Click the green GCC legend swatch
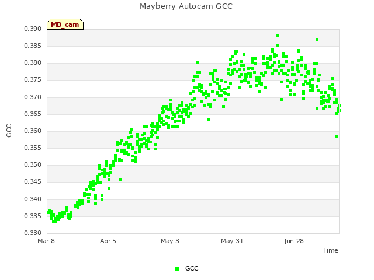This screenshot has height=280, width=374. pyautogui.click(x=176, y=269)
